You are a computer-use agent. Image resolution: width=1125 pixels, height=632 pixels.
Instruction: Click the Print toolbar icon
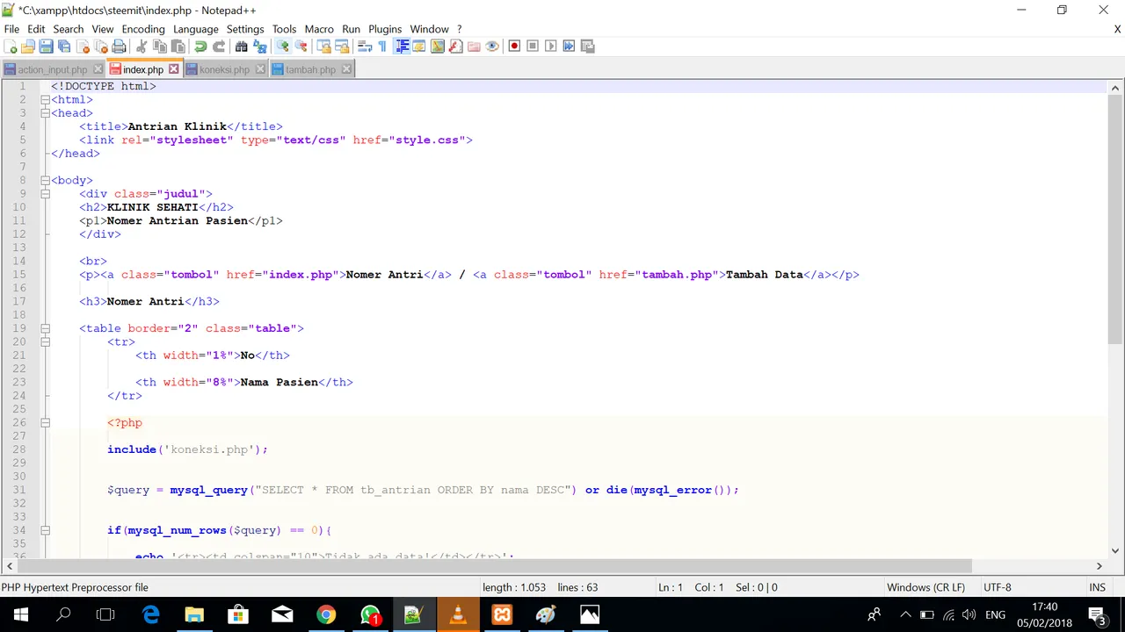(x=119, y=47)
